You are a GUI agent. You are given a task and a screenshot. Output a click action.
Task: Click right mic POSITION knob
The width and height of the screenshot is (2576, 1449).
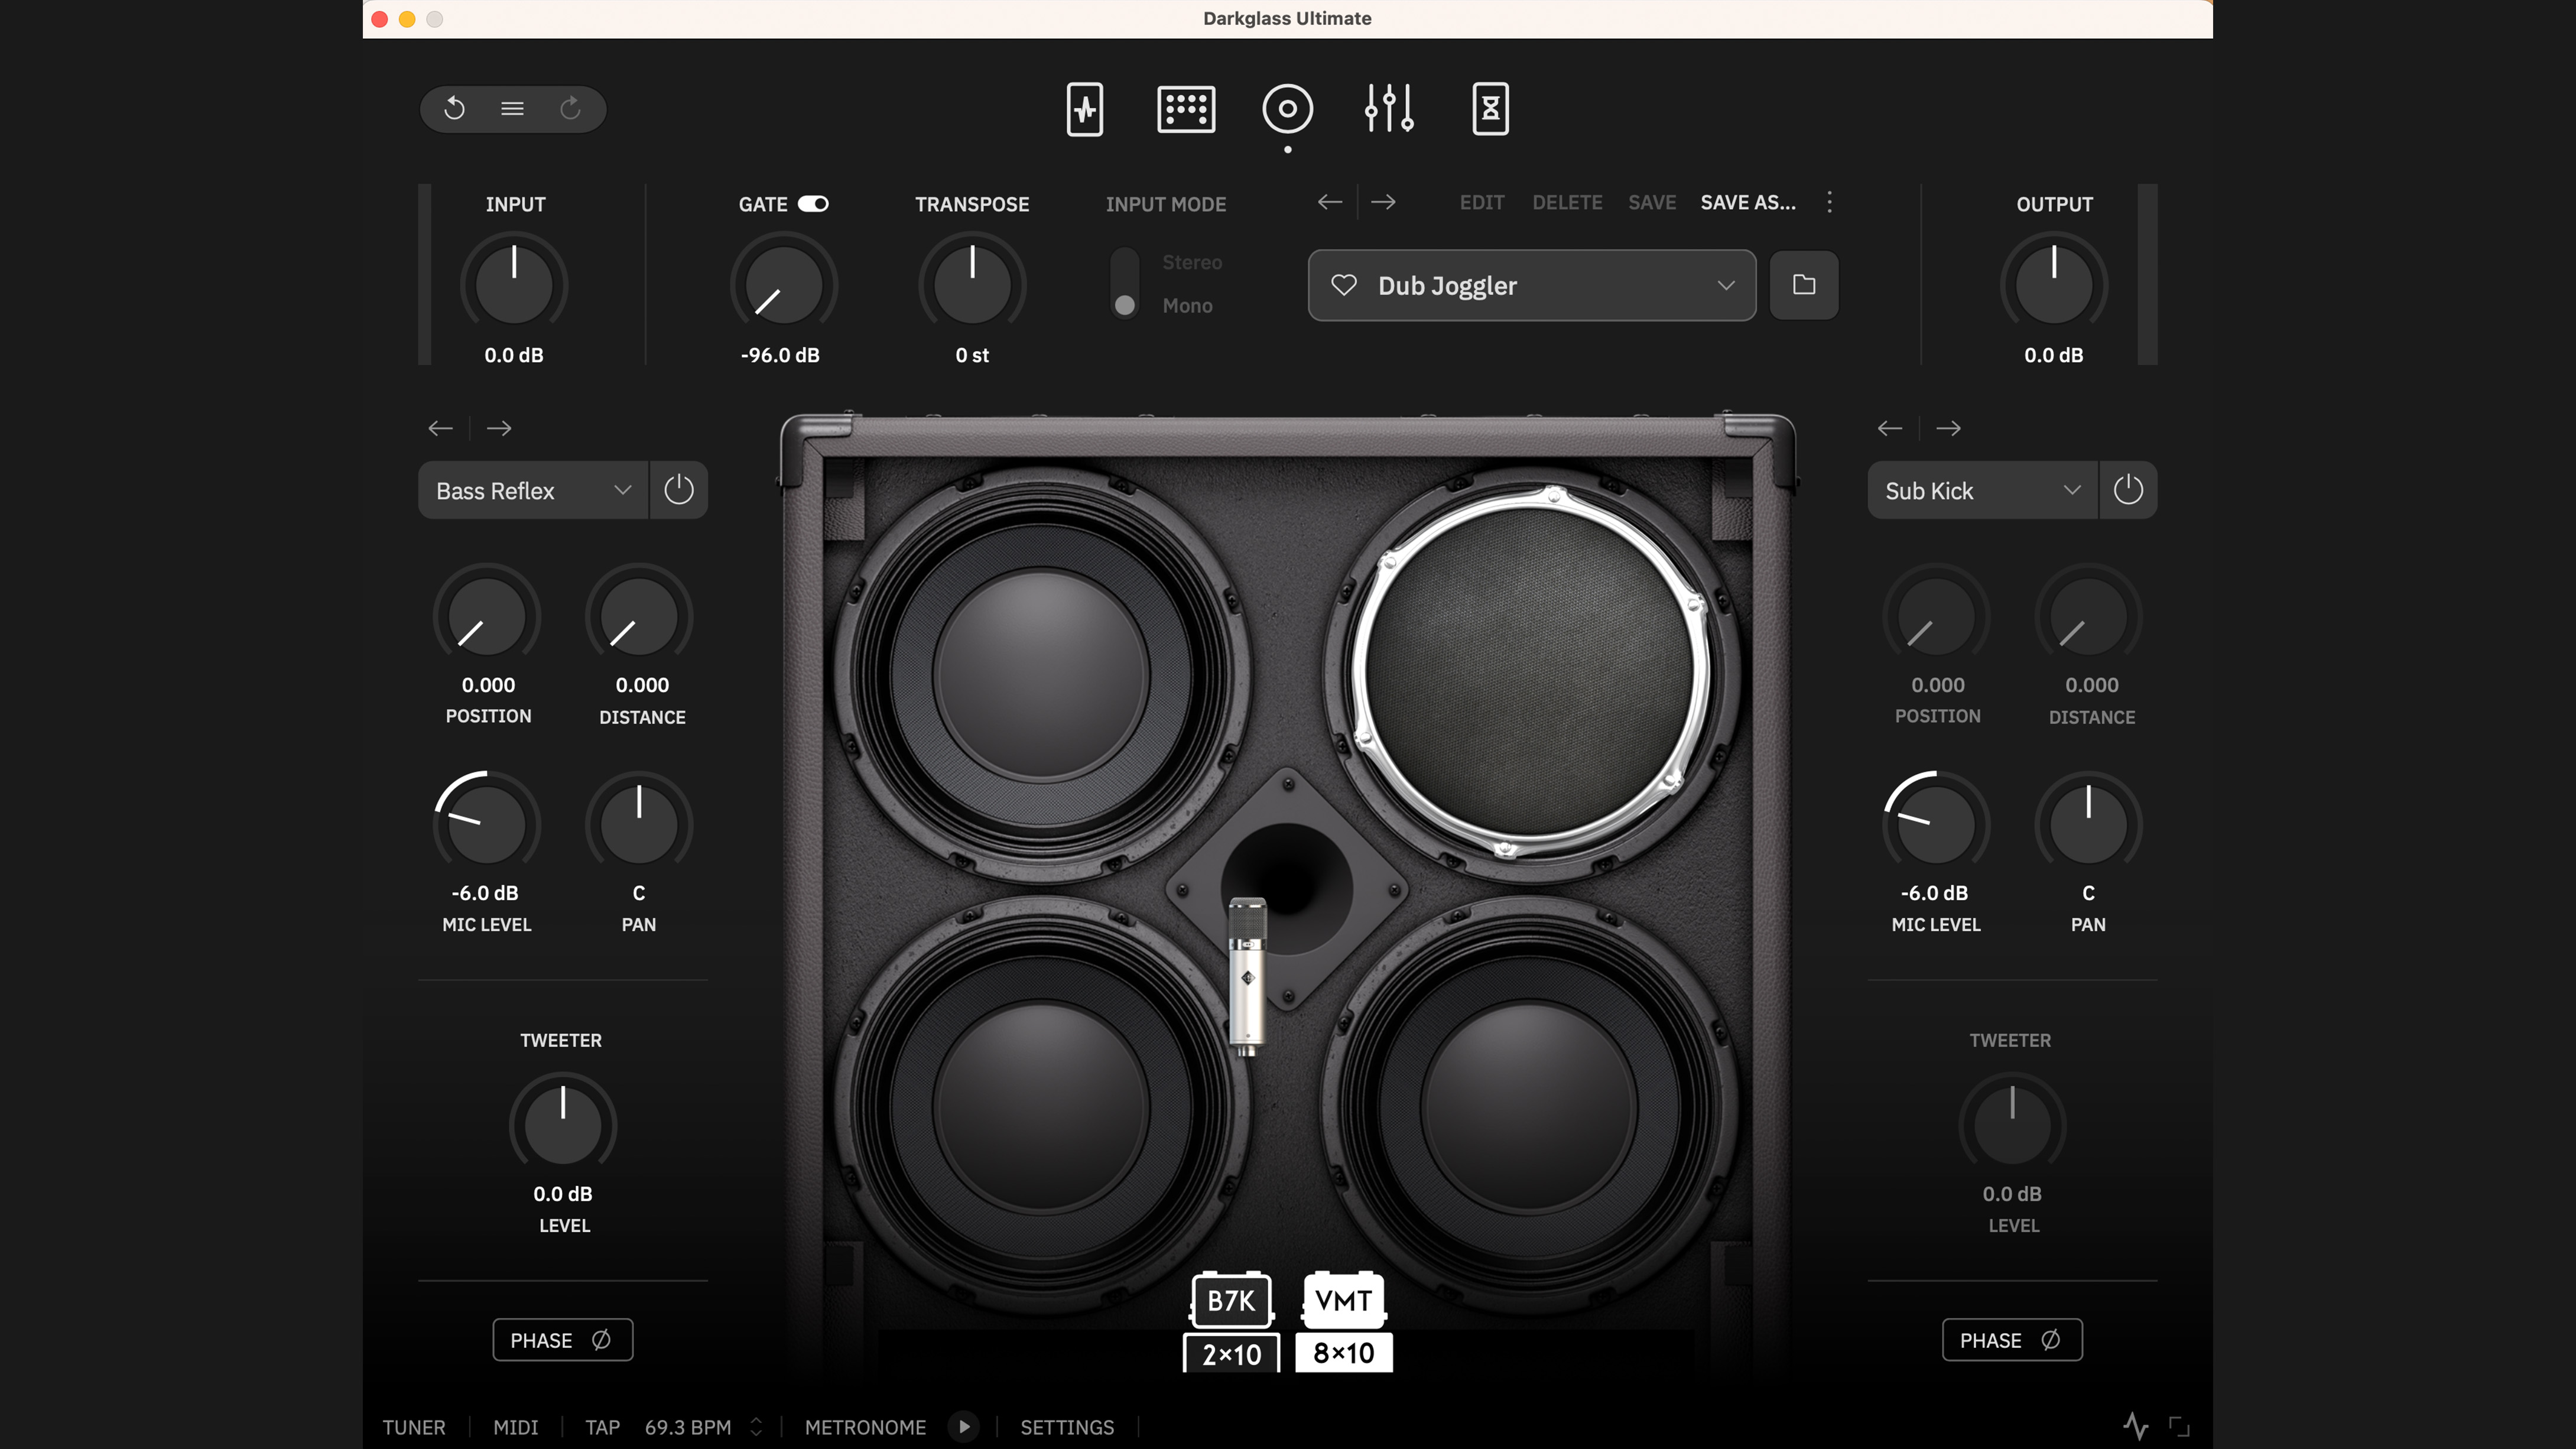click(x=1937, y=617)
